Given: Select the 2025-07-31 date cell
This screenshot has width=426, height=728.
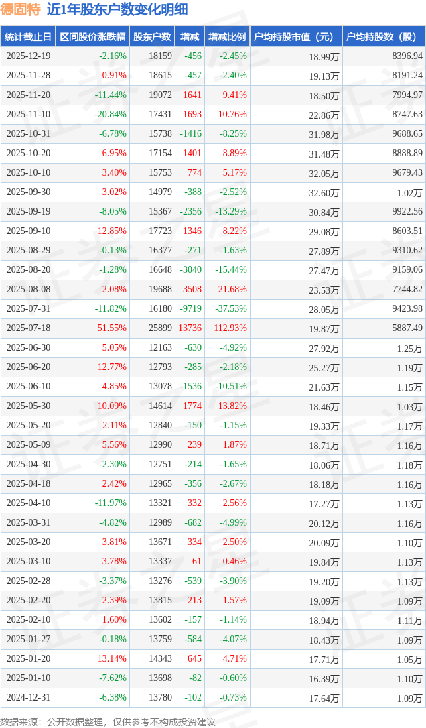Looking at the screenshot, I should (x=28, y=309).
